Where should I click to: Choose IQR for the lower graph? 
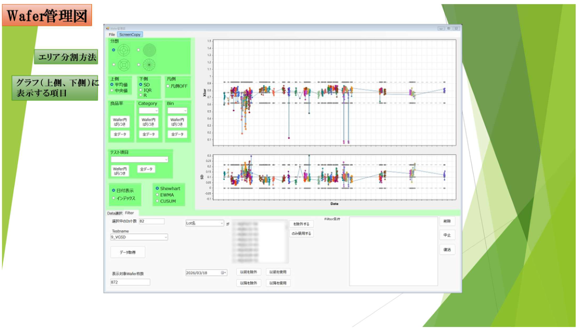coord(140,90)
